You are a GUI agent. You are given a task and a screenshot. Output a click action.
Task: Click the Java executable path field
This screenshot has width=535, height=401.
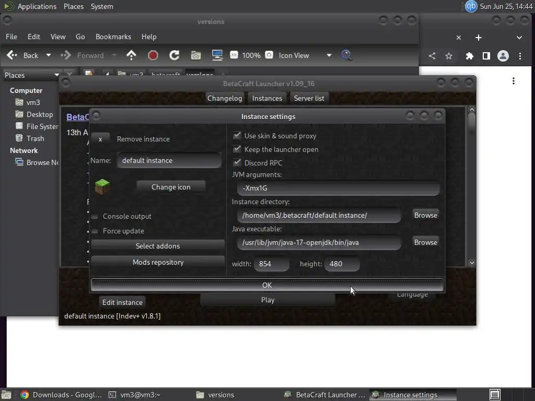point(319,242)
